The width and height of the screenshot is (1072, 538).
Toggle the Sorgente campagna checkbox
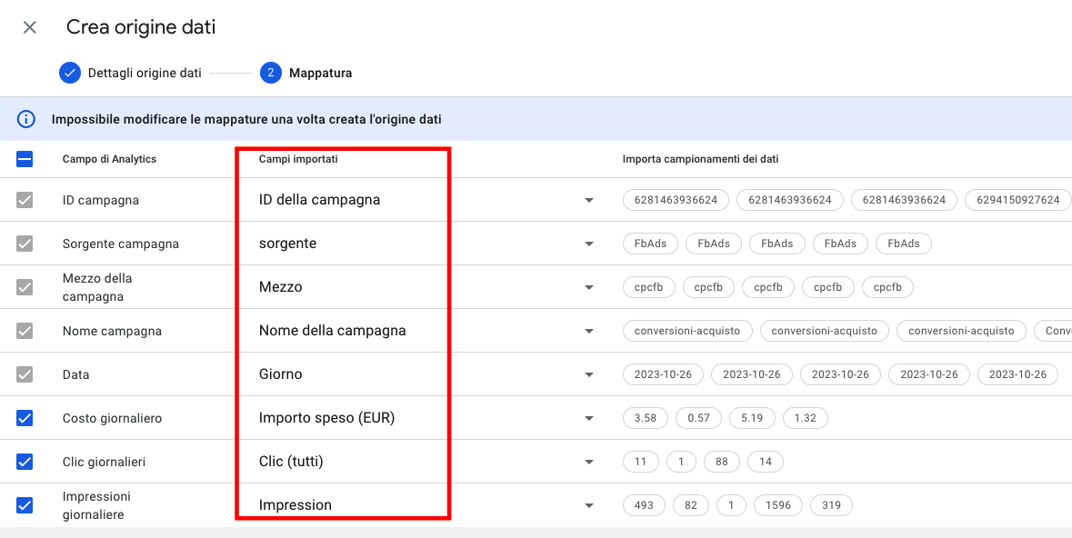click(25, 244)
